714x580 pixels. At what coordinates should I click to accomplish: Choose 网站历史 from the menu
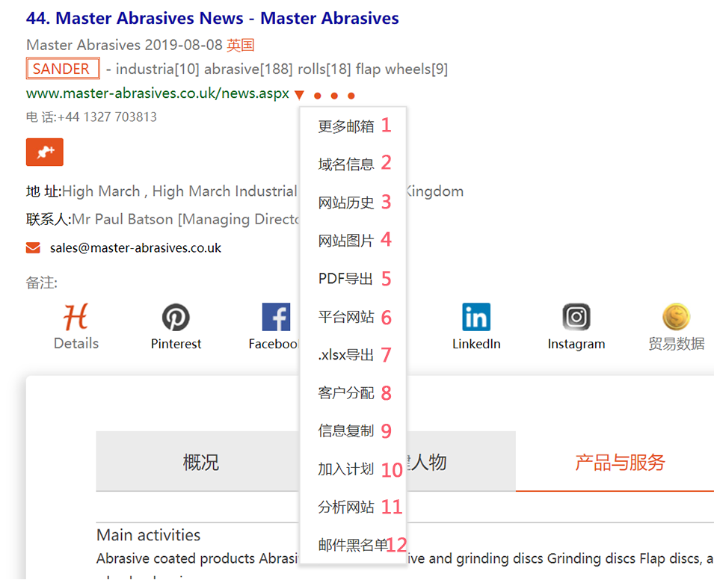(x=346, y=202)
